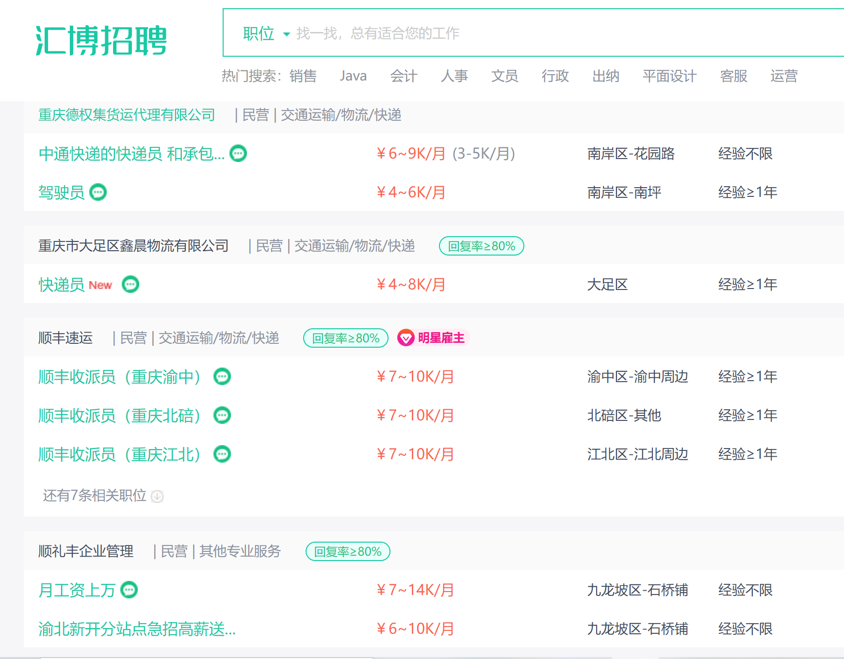Search hot keyword 运营

tap(784, 76)
